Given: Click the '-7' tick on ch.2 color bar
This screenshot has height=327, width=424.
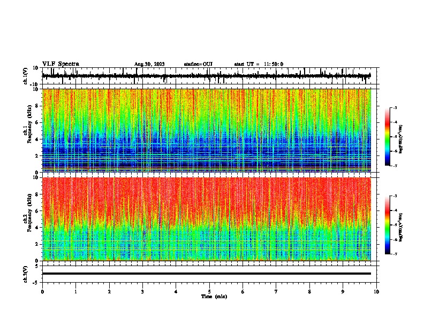Looking at the screenshot, I should [x=395, y=254].
